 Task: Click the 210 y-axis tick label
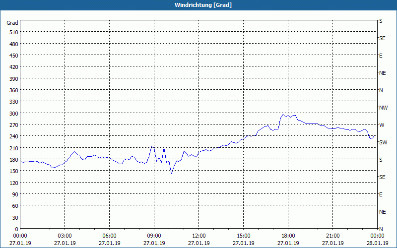click(x=14, y=148)
